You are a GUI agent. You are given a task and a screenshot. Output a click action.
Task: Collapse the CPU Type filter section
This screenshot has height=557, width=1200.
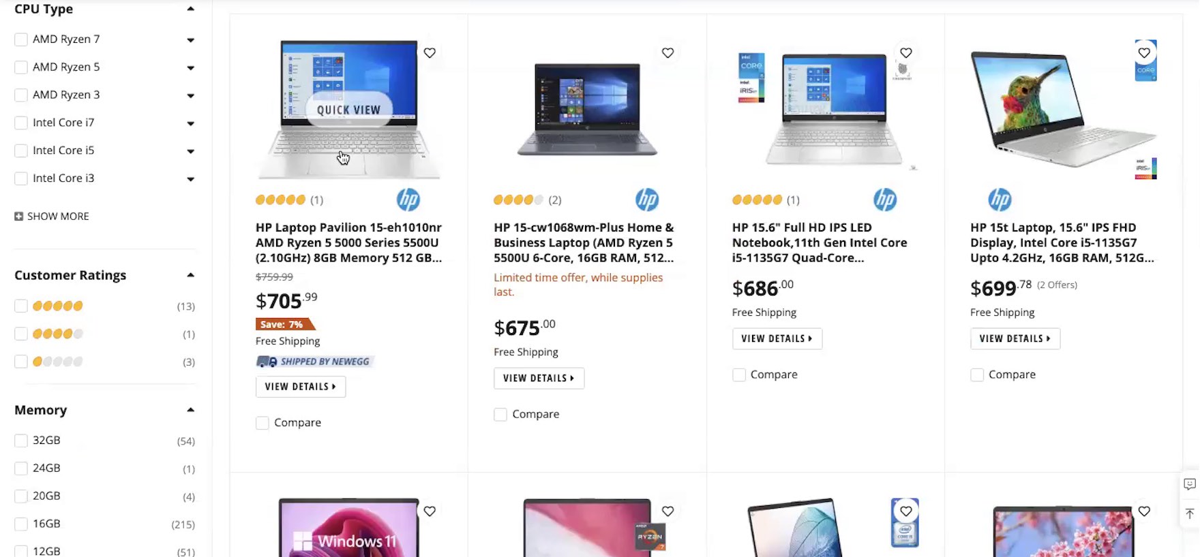tap(191, 9)
